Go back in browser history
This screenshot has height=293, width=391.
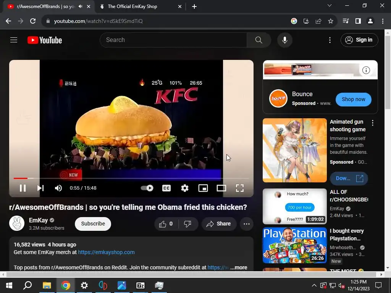8,21
